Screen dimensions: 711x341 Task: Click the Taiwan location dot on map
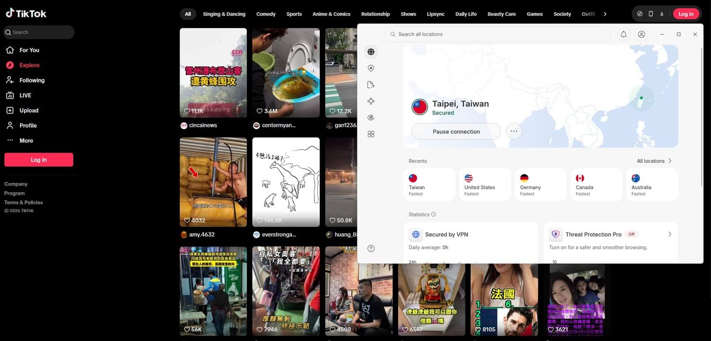click(x=641, y=98)
